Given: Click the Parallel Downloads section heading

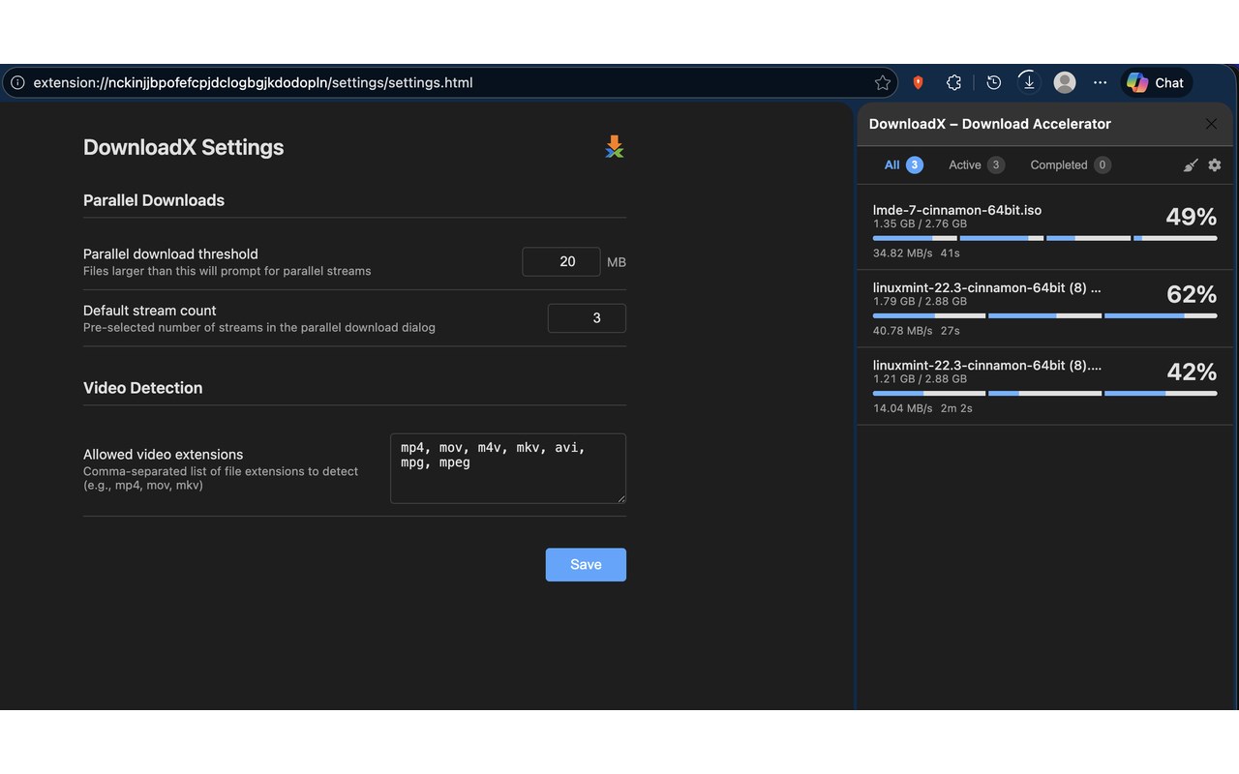Looking at the screenshot, I should [x=154, y=200].
